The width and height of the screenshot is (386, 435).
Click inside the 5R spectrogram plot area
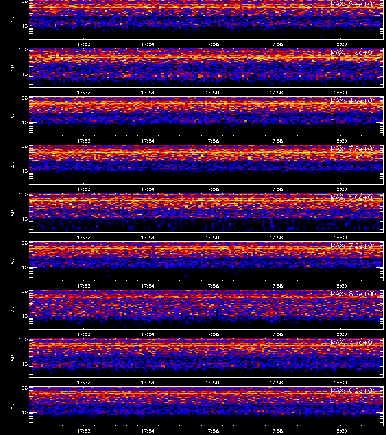coord(207,213)
